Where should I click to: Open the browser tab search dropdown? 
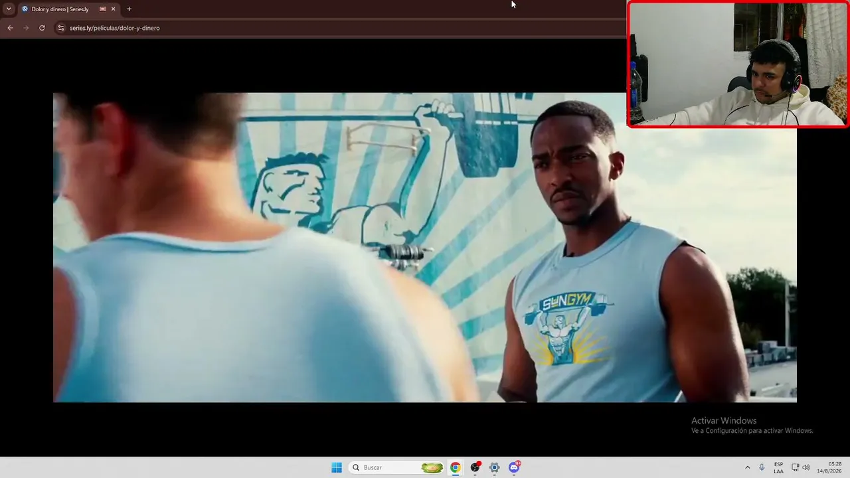pos(9,9)
